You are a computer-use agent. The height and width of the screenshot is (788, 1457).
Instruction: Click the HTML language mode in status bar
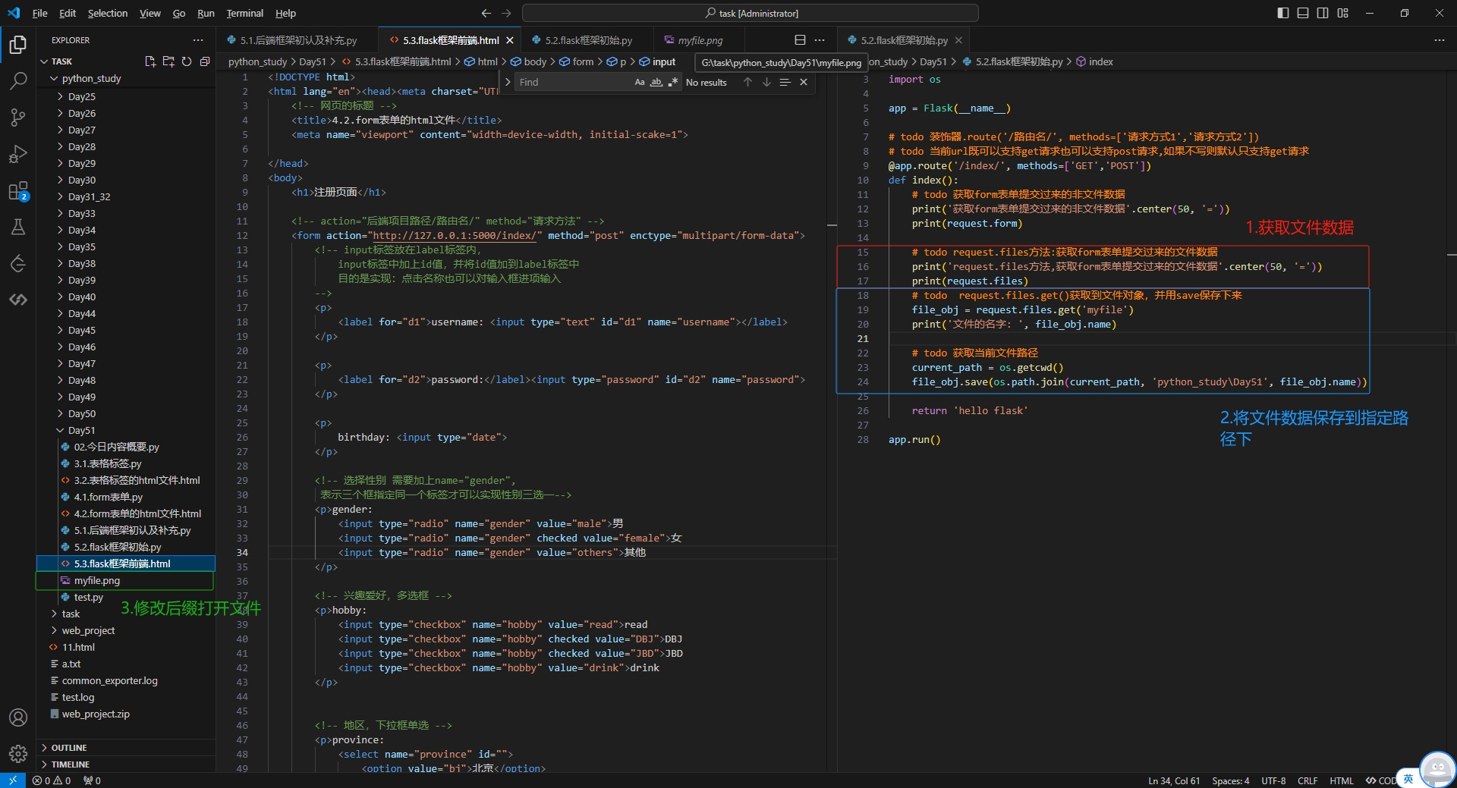coord(1341,780)
